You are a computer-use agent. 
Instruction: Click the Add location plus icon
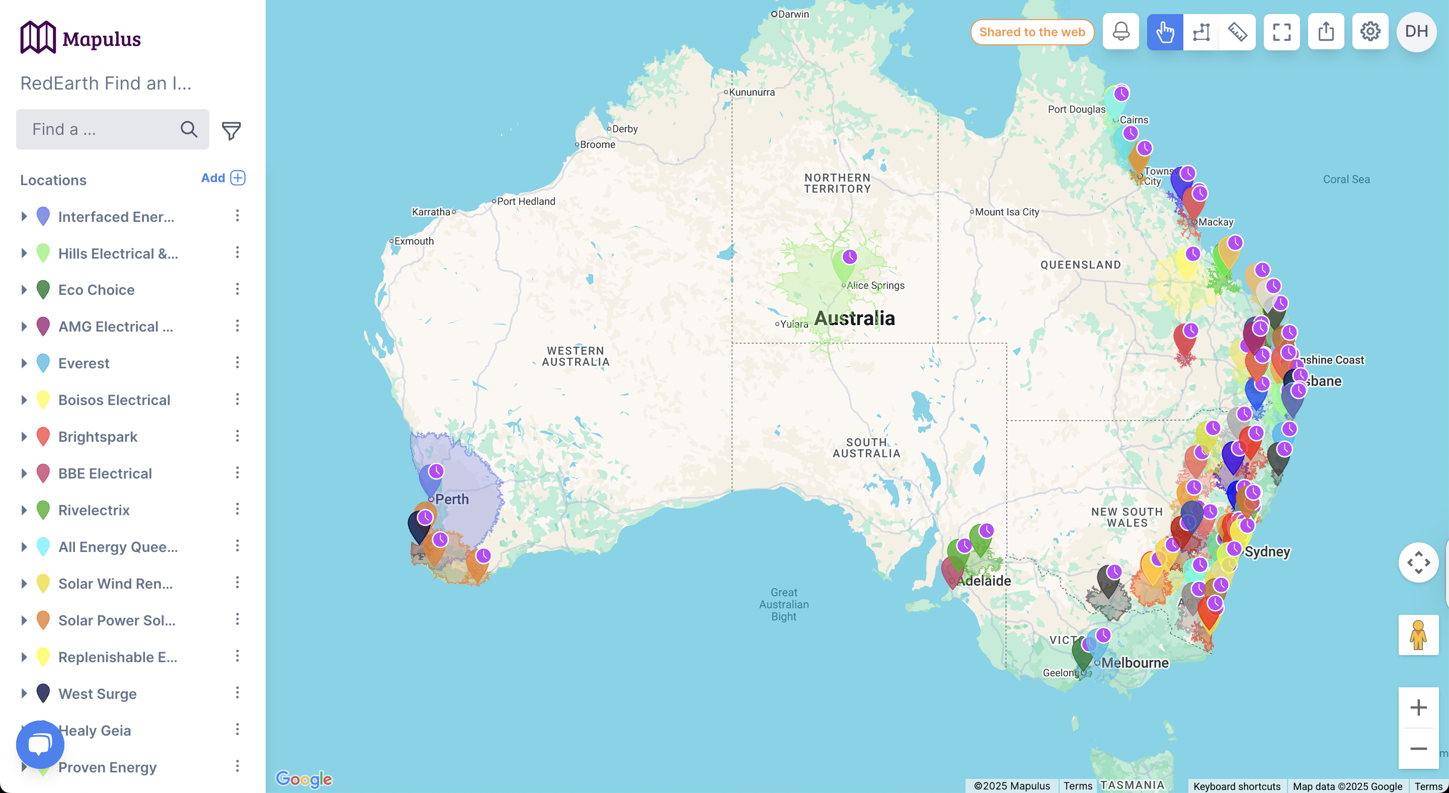(238, 178)
